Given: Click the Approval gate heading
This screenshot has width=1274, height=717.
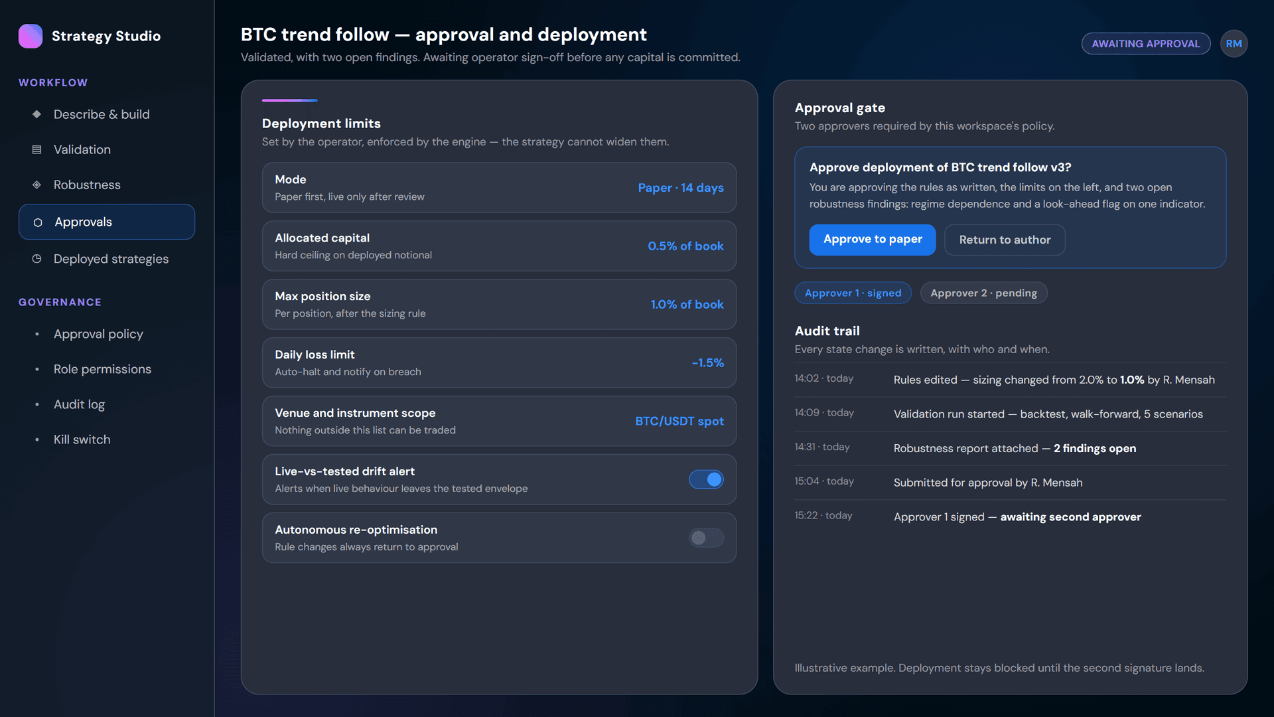Looking at the screenshot, I should (x=839, y=108).
